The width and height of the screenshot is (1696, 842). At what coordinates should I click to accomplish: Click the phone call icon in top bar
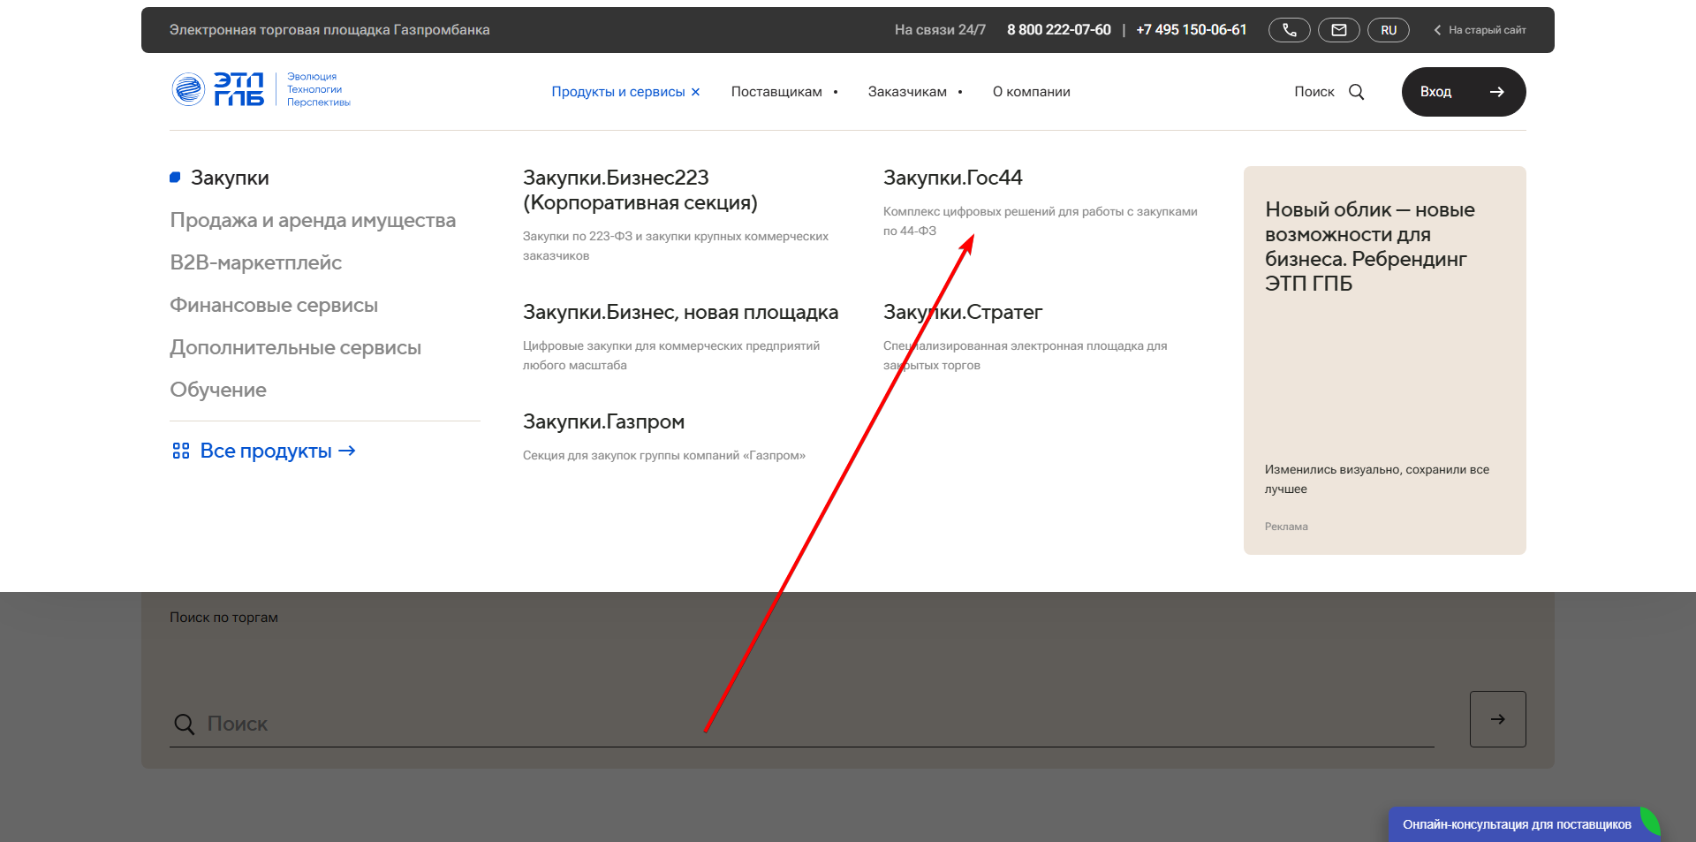point(1290,30)
